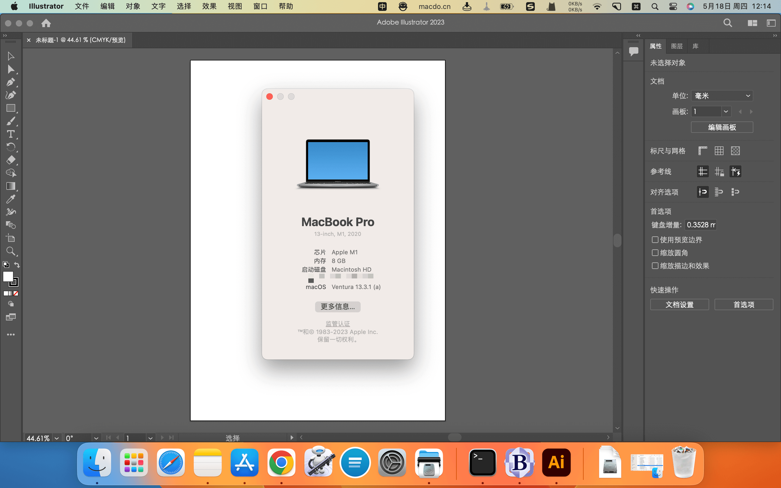Screen dimensions: 781x488
Task: Switch to the 图层 tab
Action: point(676,46)
